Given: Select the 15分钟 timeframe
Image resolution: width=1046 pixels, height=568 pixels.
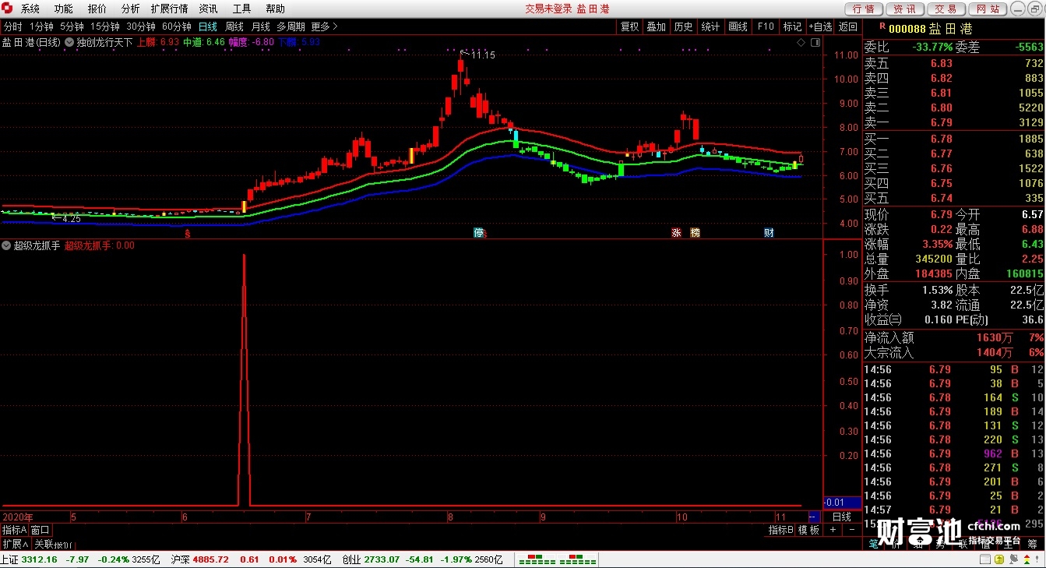Looking at the screenshot, I should point(105,26).
